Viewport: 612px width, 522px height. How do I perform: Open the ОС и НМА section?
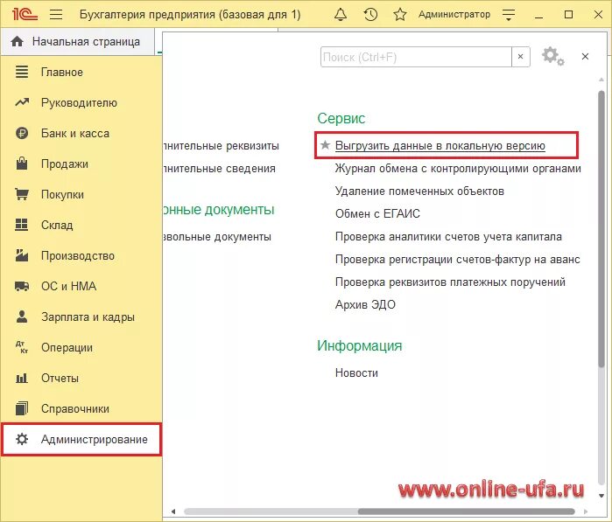tap(68, 286)
